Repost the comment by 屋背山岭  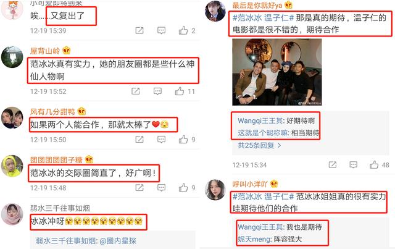coord(136,91)
